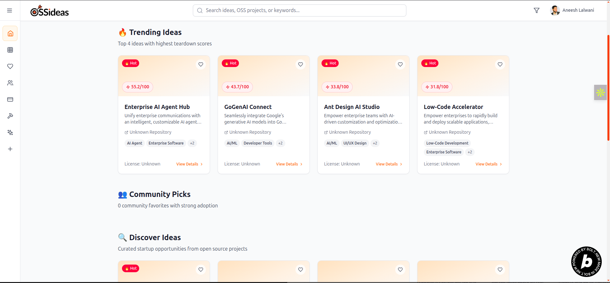Click the Low-Code Development tag
610x283 pixels.
pyautogui.click(x=447, y=143)
